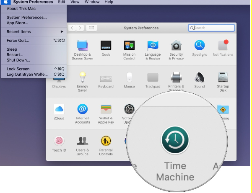Image resolution: width=252 pixels, height=193 pixels.
Task: Open Security & Privacy pane
Action: (x=176, y=50)
